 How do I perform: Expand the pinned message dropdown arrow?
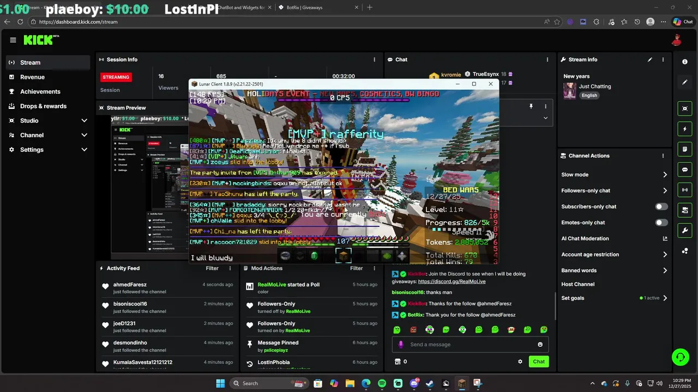coord(545,118)
